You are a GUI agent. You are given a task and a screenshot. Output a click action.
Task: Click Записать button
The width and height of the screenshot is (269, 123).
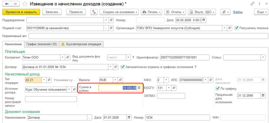tap(52, 12)
